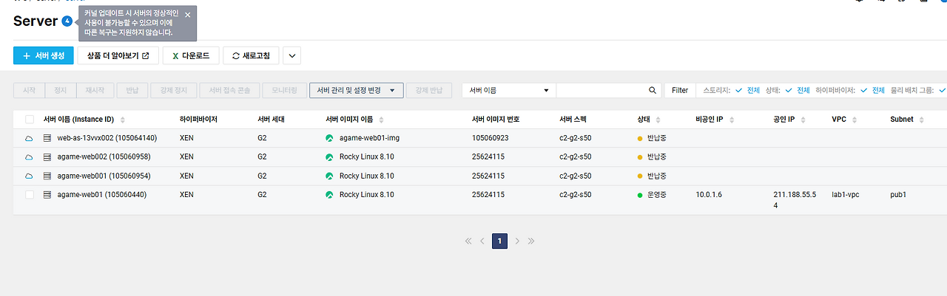Click server icon beside web-as-13vvx002
This screenshot has width=947, height=296.
pos(48,138)
